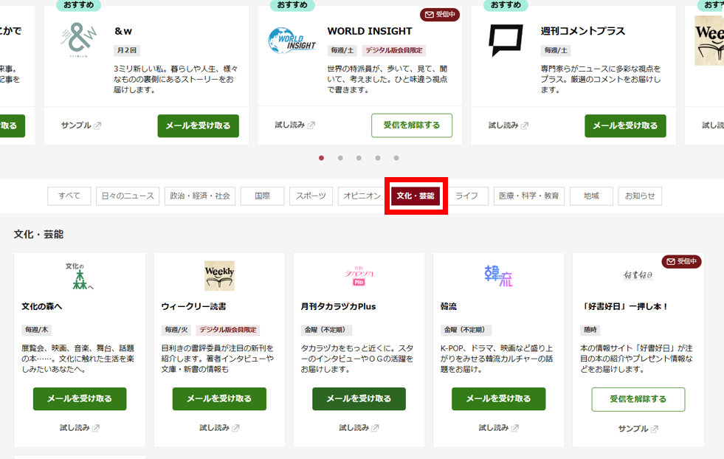The image size is (724, 459).
Task: Click the WORLD INSIGHT title text
Action: 370,32
